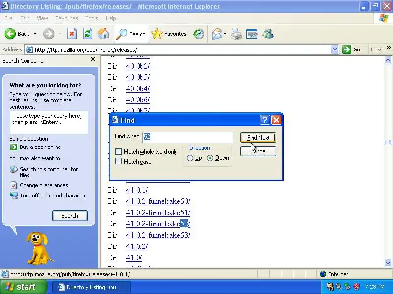This screenshot has width=393, height=294.
Task: Close the Find dialog with red X
Action: pyautogui.click(x=276, y=120)
